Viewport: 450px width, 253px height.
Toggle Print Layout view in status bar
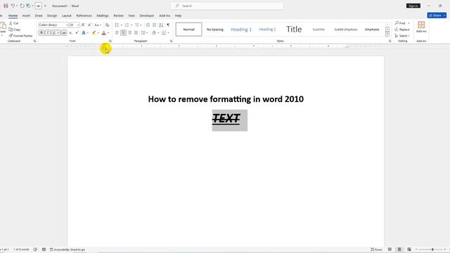399,249
